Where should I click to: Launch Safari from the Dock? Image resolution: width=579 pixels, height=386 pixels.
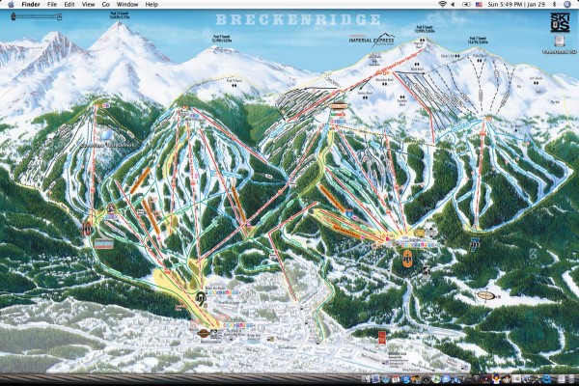click(385, 379)
